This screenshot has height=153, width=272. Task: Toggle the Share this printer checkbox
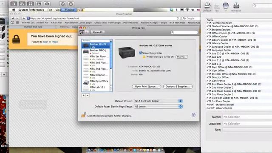coord(140,53)
